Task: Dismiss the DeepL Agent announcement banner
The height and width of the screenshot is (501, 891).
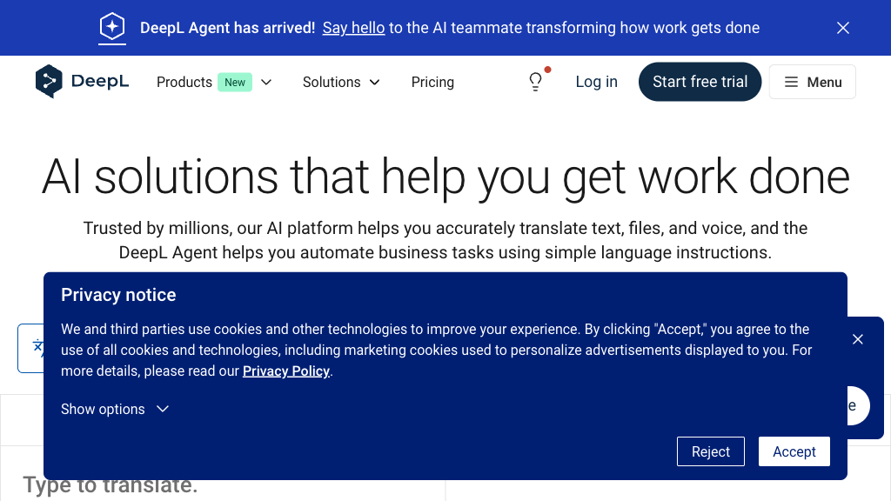Action: coord(842,27)
